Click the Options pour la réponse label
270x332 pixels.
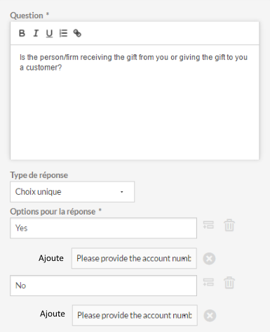tap(53, 212)
